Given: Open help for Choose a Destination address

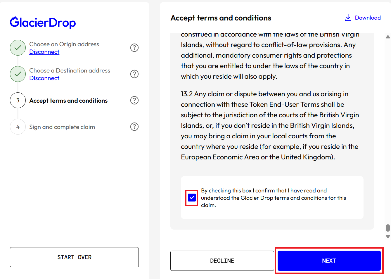Looking at the screenshot, I should (x=134, y=74).
